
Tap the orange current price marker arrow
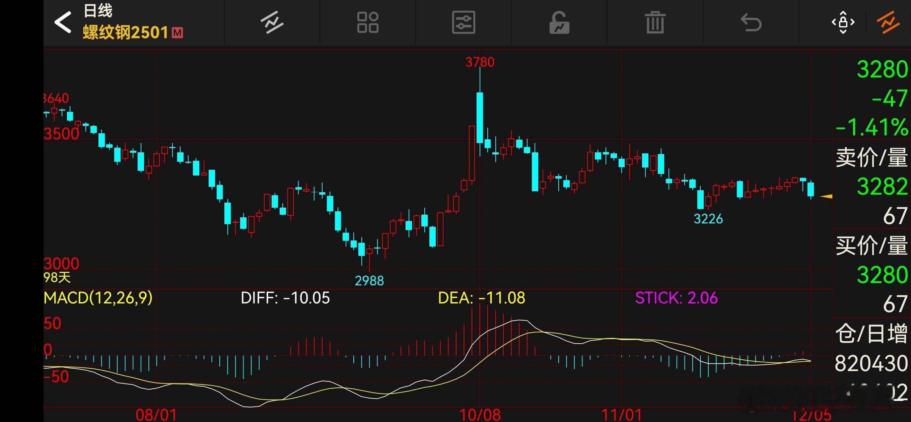[825, 196]
